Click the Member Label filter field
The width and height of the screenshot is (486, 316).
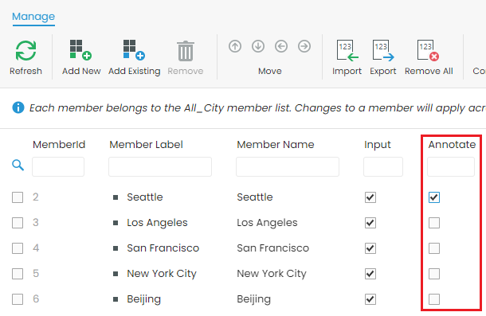[160, 166]
